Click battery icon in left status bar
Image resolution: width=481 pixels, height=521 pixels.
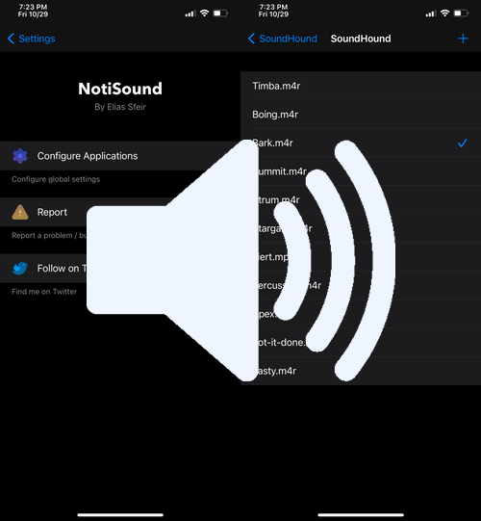pyautogui.click(x=220, y=13)
